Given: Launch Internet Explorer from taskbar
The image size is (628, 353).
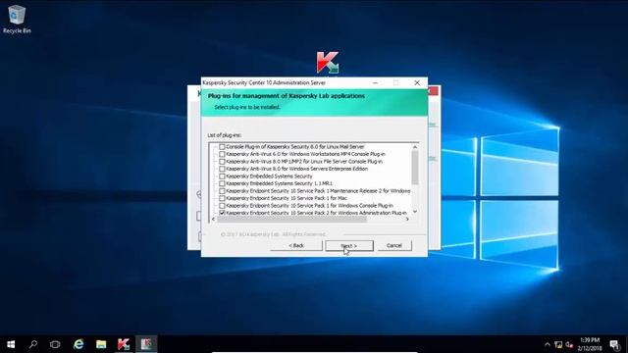Looking at the screenshot, I should [78, 344].
